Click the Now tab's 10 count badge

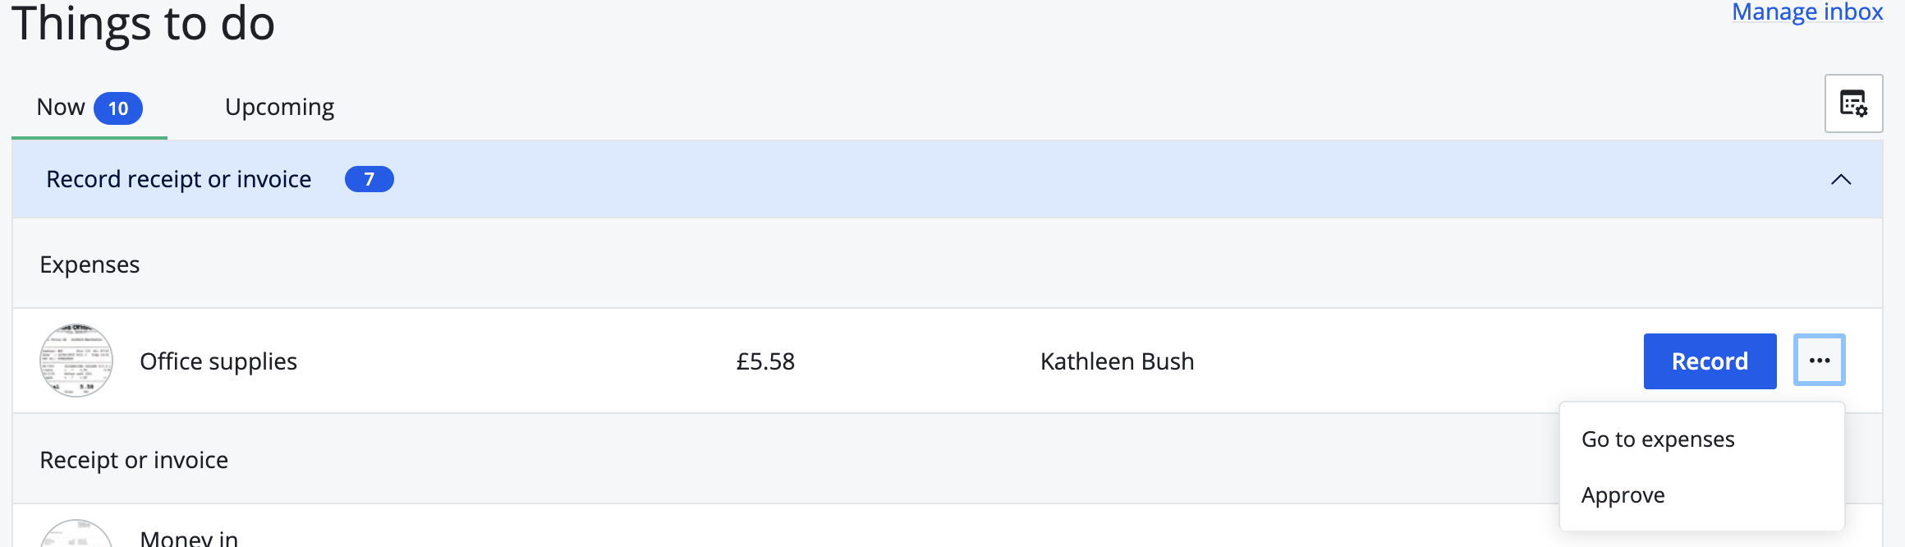[118, 108]
